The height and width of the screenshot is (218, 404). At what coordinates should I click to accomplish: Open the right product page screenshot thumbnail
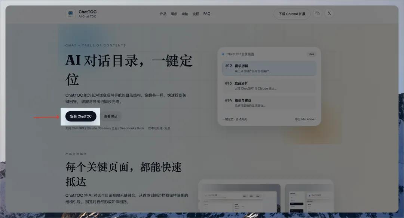pyautogui.click(x=309, y=198)
